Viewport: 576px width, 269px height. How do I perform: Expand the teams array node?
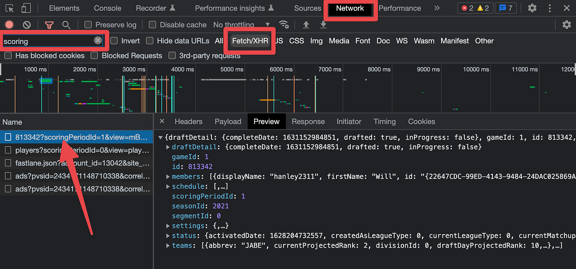point(168,246)
